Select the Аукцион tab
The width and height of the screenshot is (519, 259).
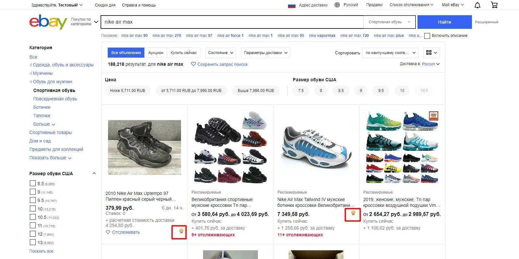tap(156, 53)
